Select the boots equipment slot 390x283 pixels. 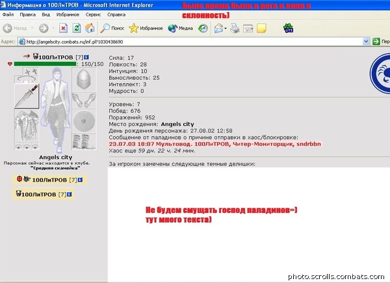[84, 141]
